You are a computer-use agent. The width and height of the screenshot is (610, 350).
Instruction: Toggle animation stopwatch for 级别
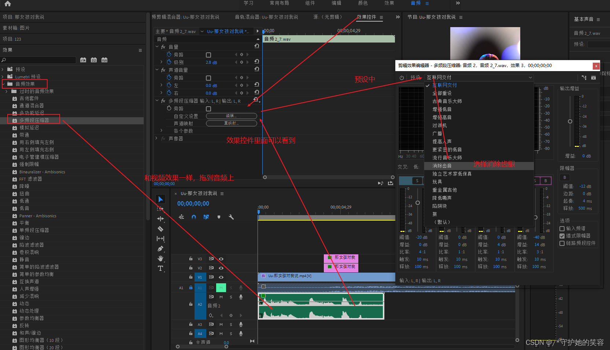pos(169,62)
